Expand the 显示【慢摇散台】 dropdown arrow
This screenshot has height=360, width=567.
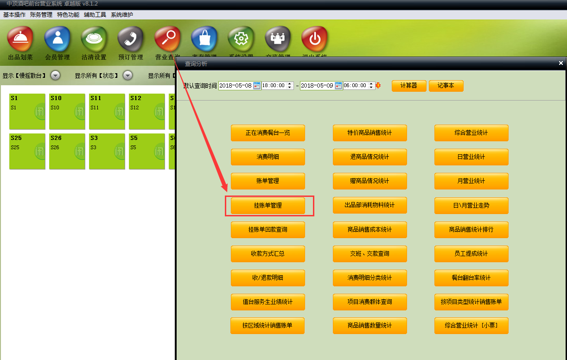55,76
